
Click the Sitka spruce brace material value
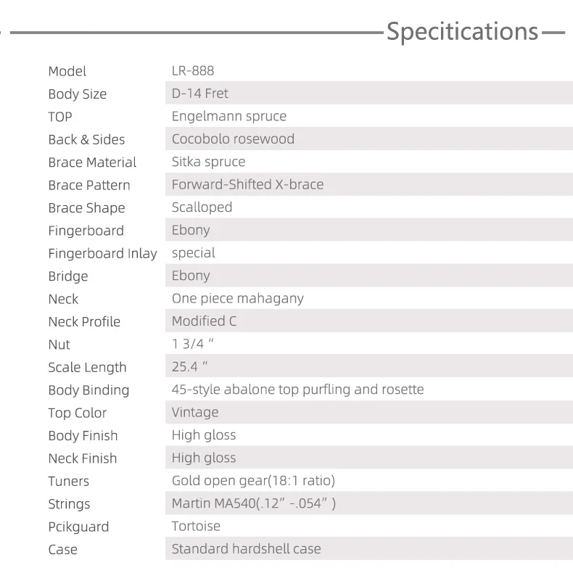(208, 162)
